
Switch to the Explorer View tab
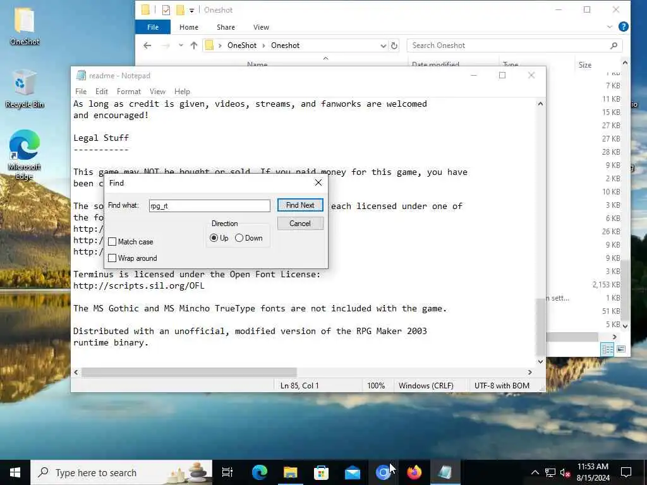click(261, 27)
